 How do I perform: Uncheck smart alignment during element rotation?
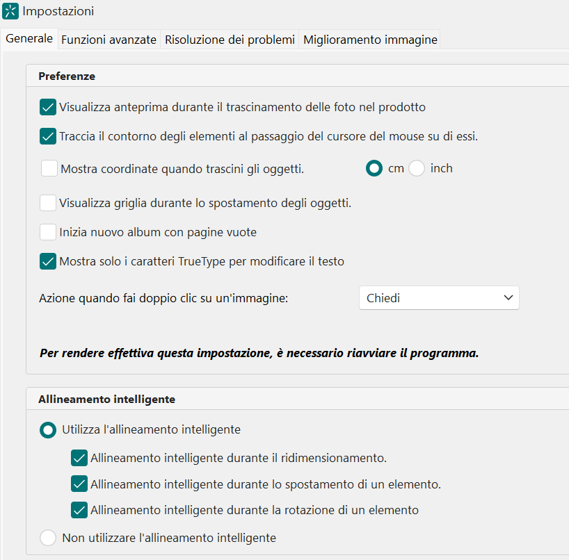coord(79,510)
